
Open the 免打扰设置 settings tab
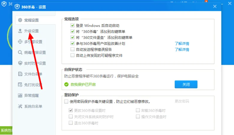tap(33, 85)
